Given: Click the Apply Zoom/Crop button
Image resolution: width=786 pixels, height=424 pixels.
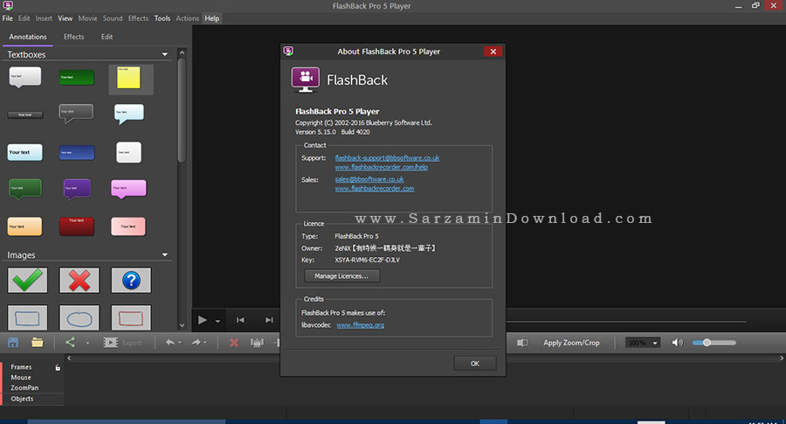Looking at the screenshot, I should pos(571,343).
